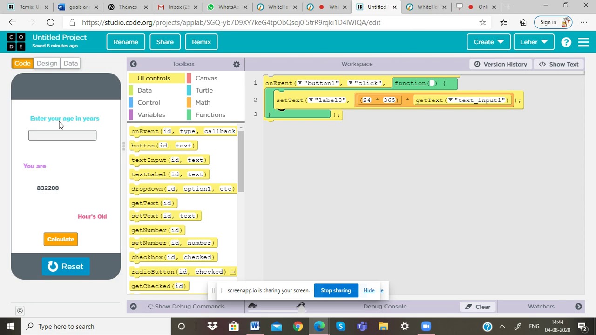Collapse the Watchers panel arrow

tap(578, 306)
